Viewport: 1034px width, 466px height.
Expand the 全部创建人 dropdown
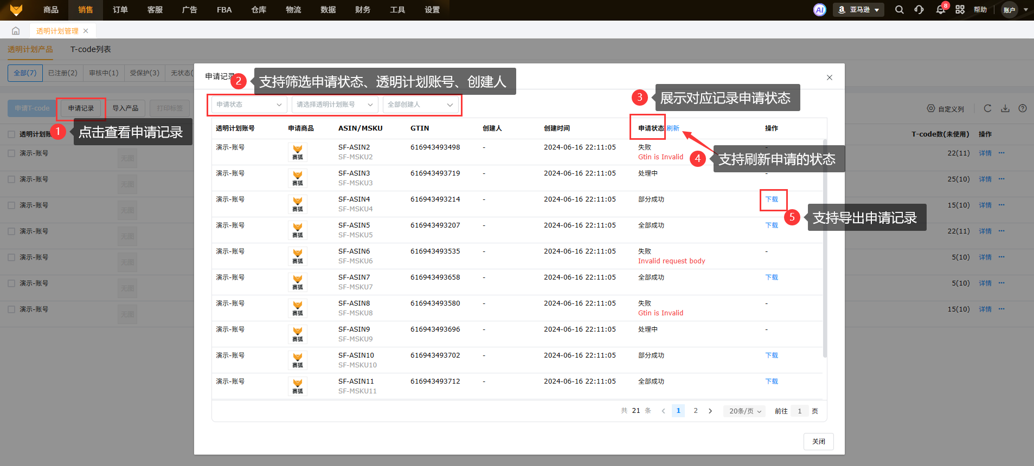[421, 105]
